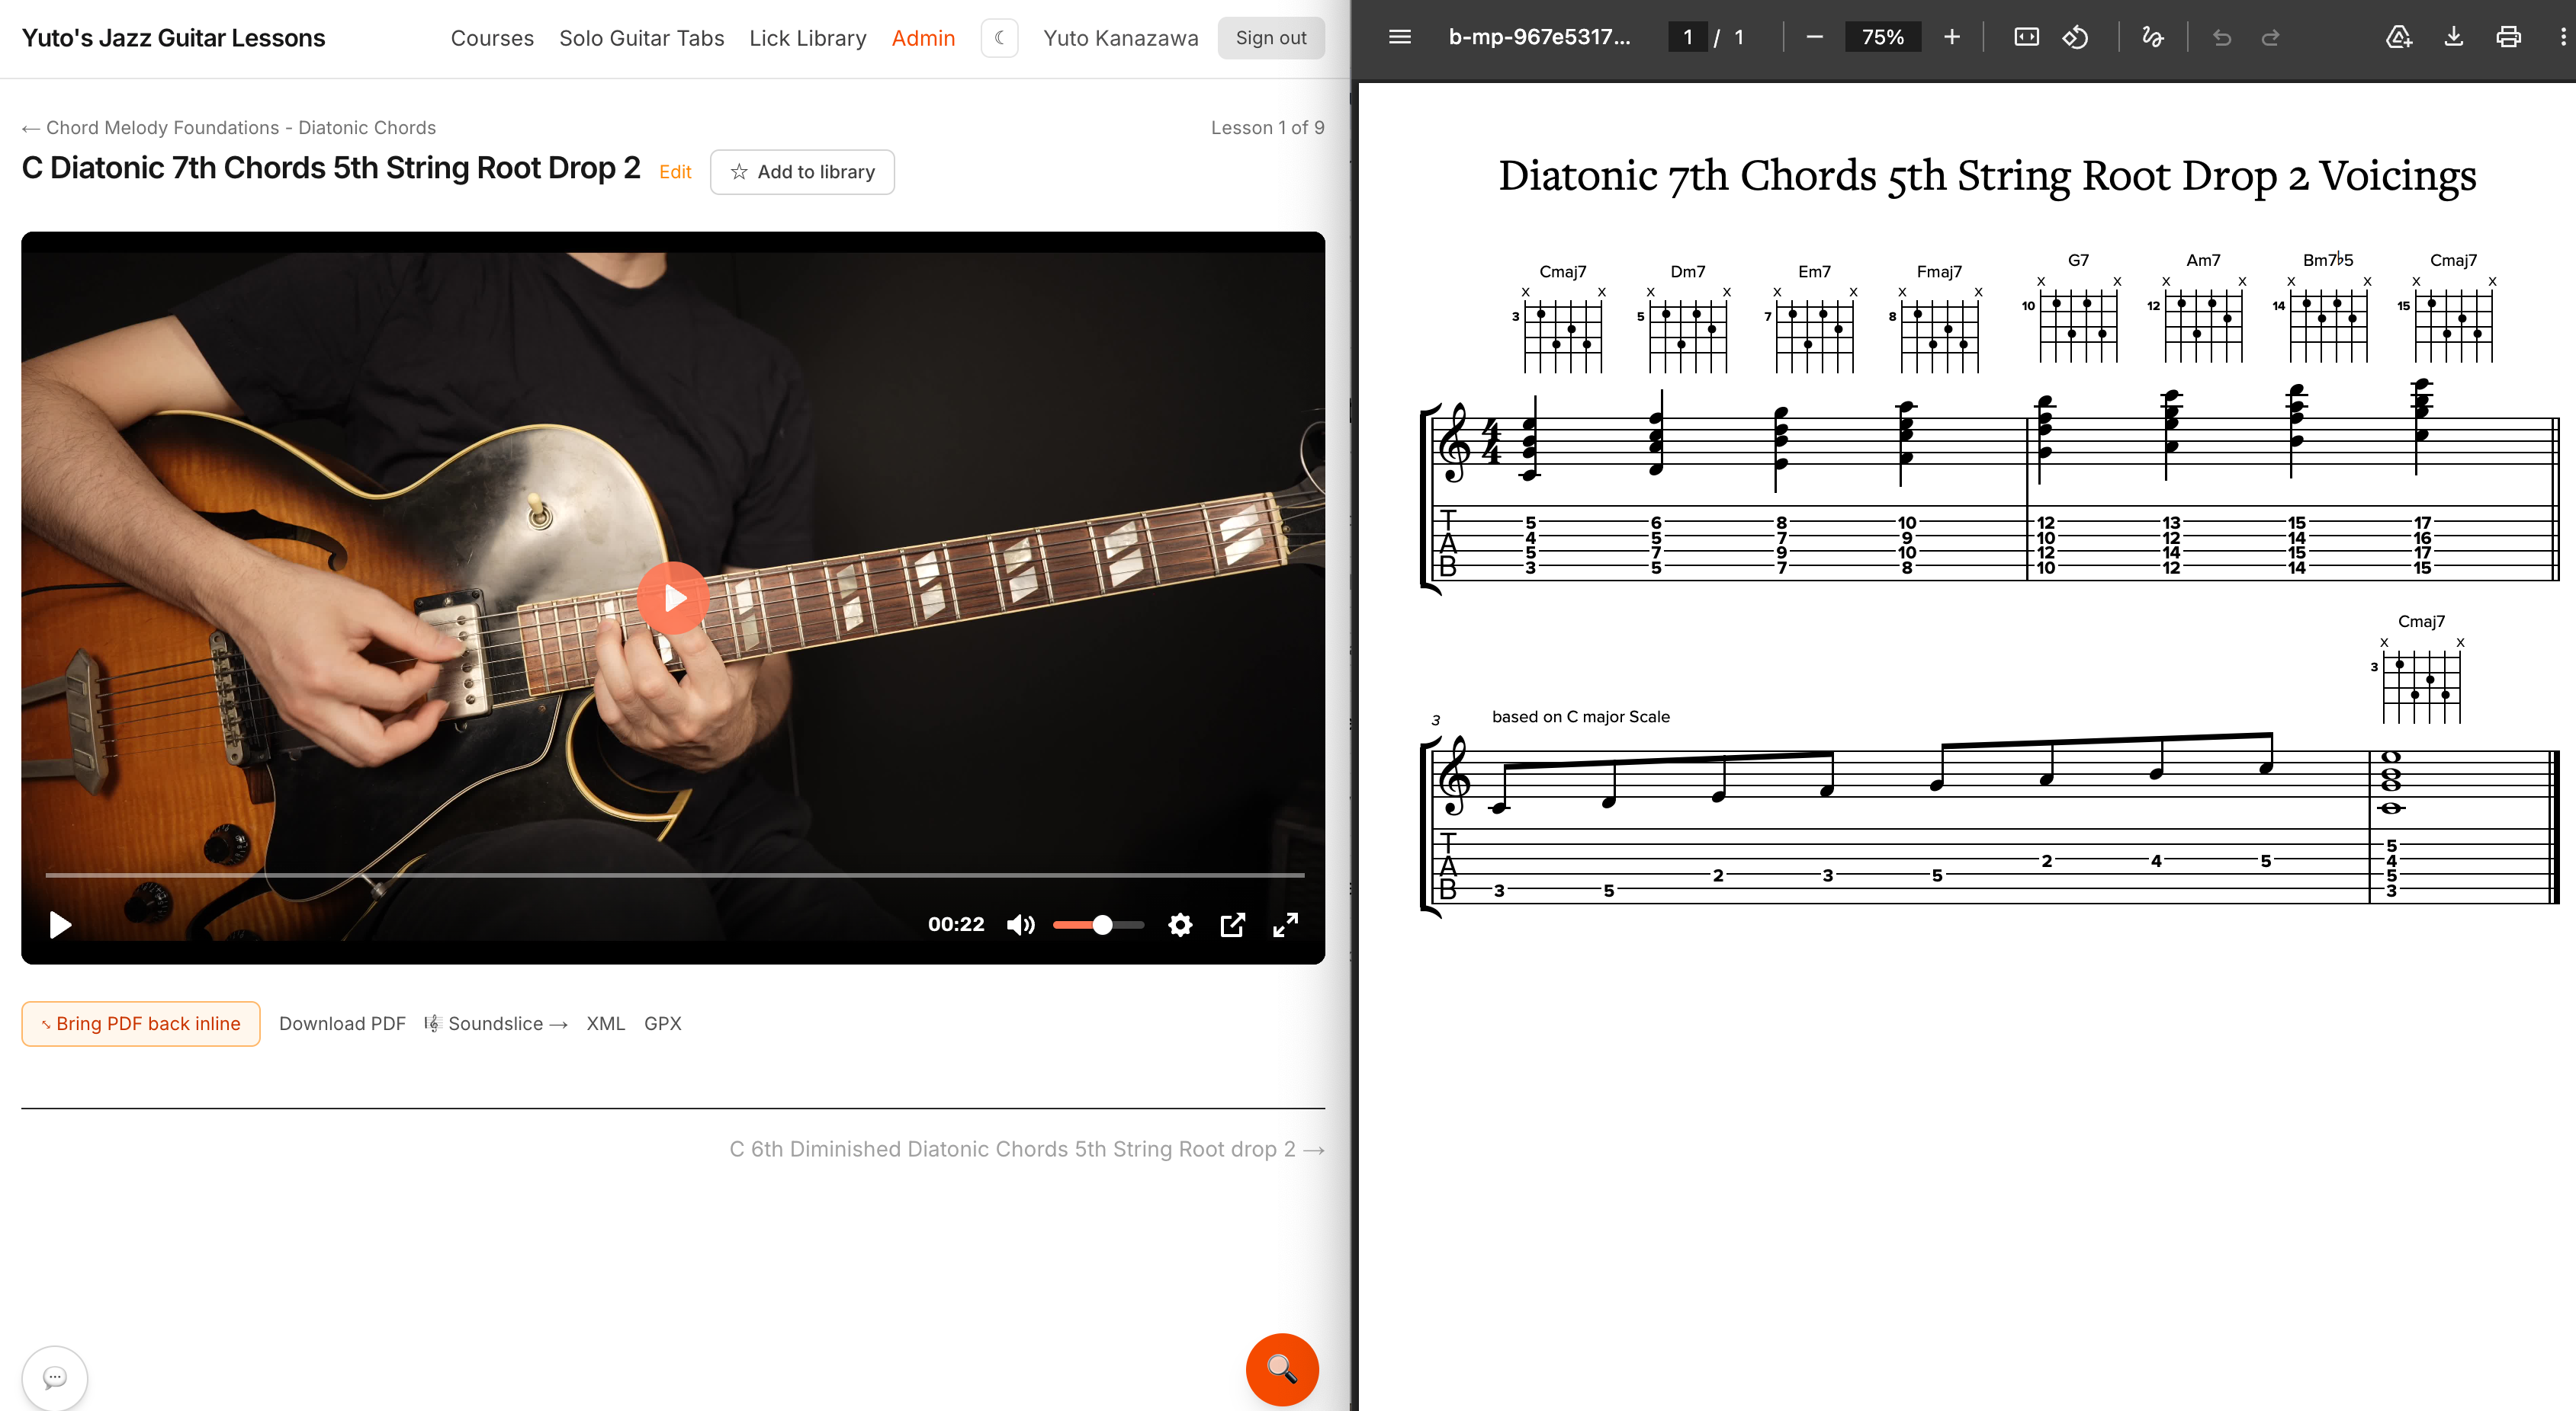Bring PDF back inline
The image size is (2576, 1411).
point(141,1023)
